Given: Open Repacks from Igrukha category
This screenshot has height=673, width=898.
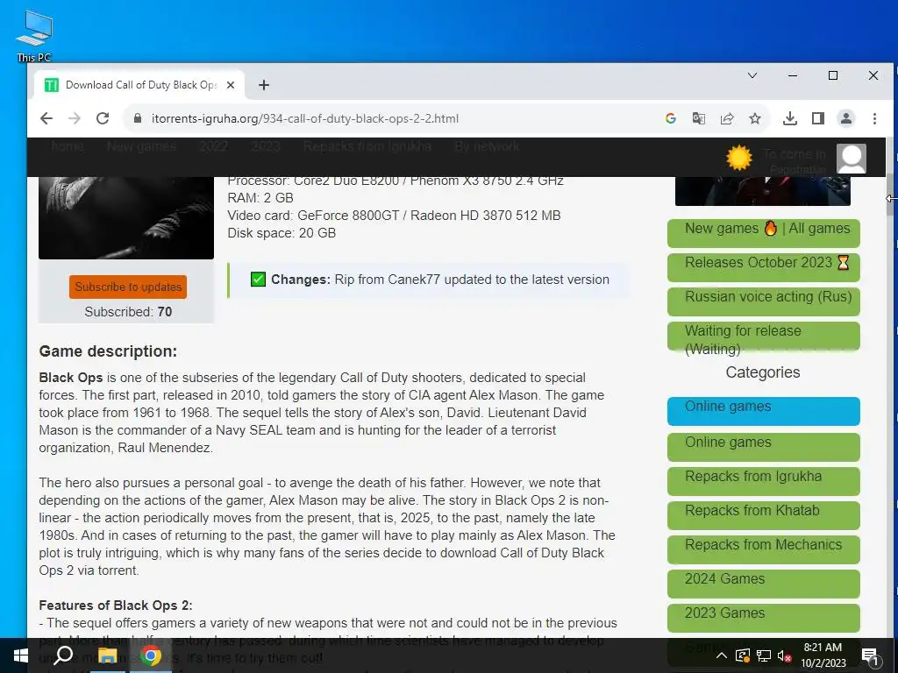Looking at the screenshot, I should tap(764, 481).
